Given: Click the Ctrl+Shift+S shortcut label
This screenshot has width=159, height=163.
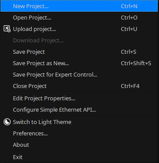Looking at the screenshot, I should [x=136, y=63].
